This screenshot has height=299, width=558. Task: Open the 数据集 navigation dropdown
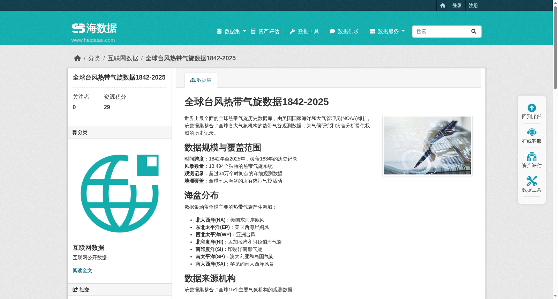click(231, 31)
